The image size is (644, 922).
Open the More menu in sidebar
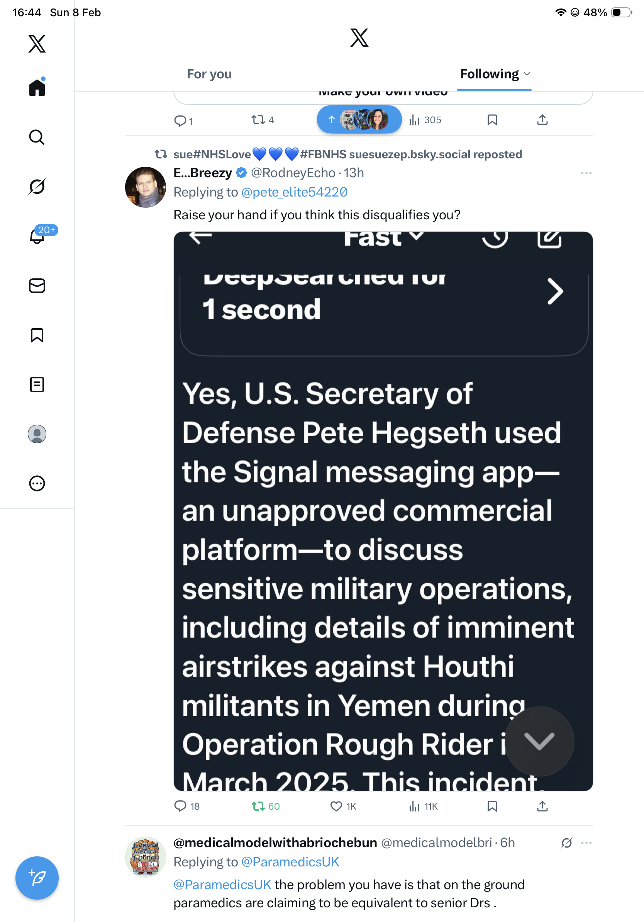pyautogui.click(x=37, y=483)
